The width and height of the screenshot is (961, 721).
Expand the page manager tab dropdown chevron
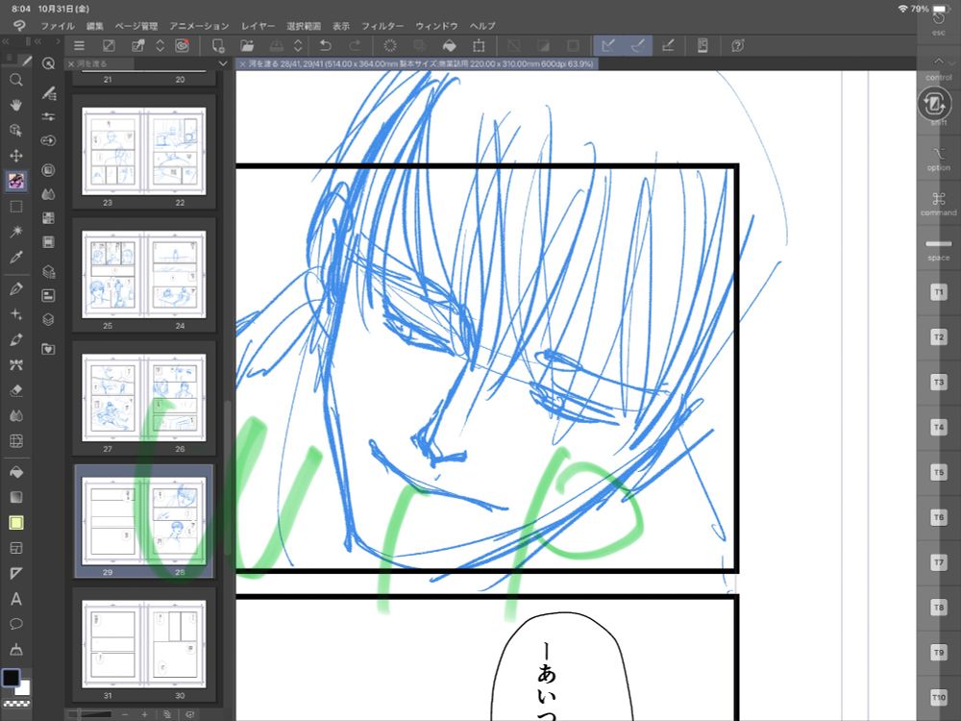(223, 63)
